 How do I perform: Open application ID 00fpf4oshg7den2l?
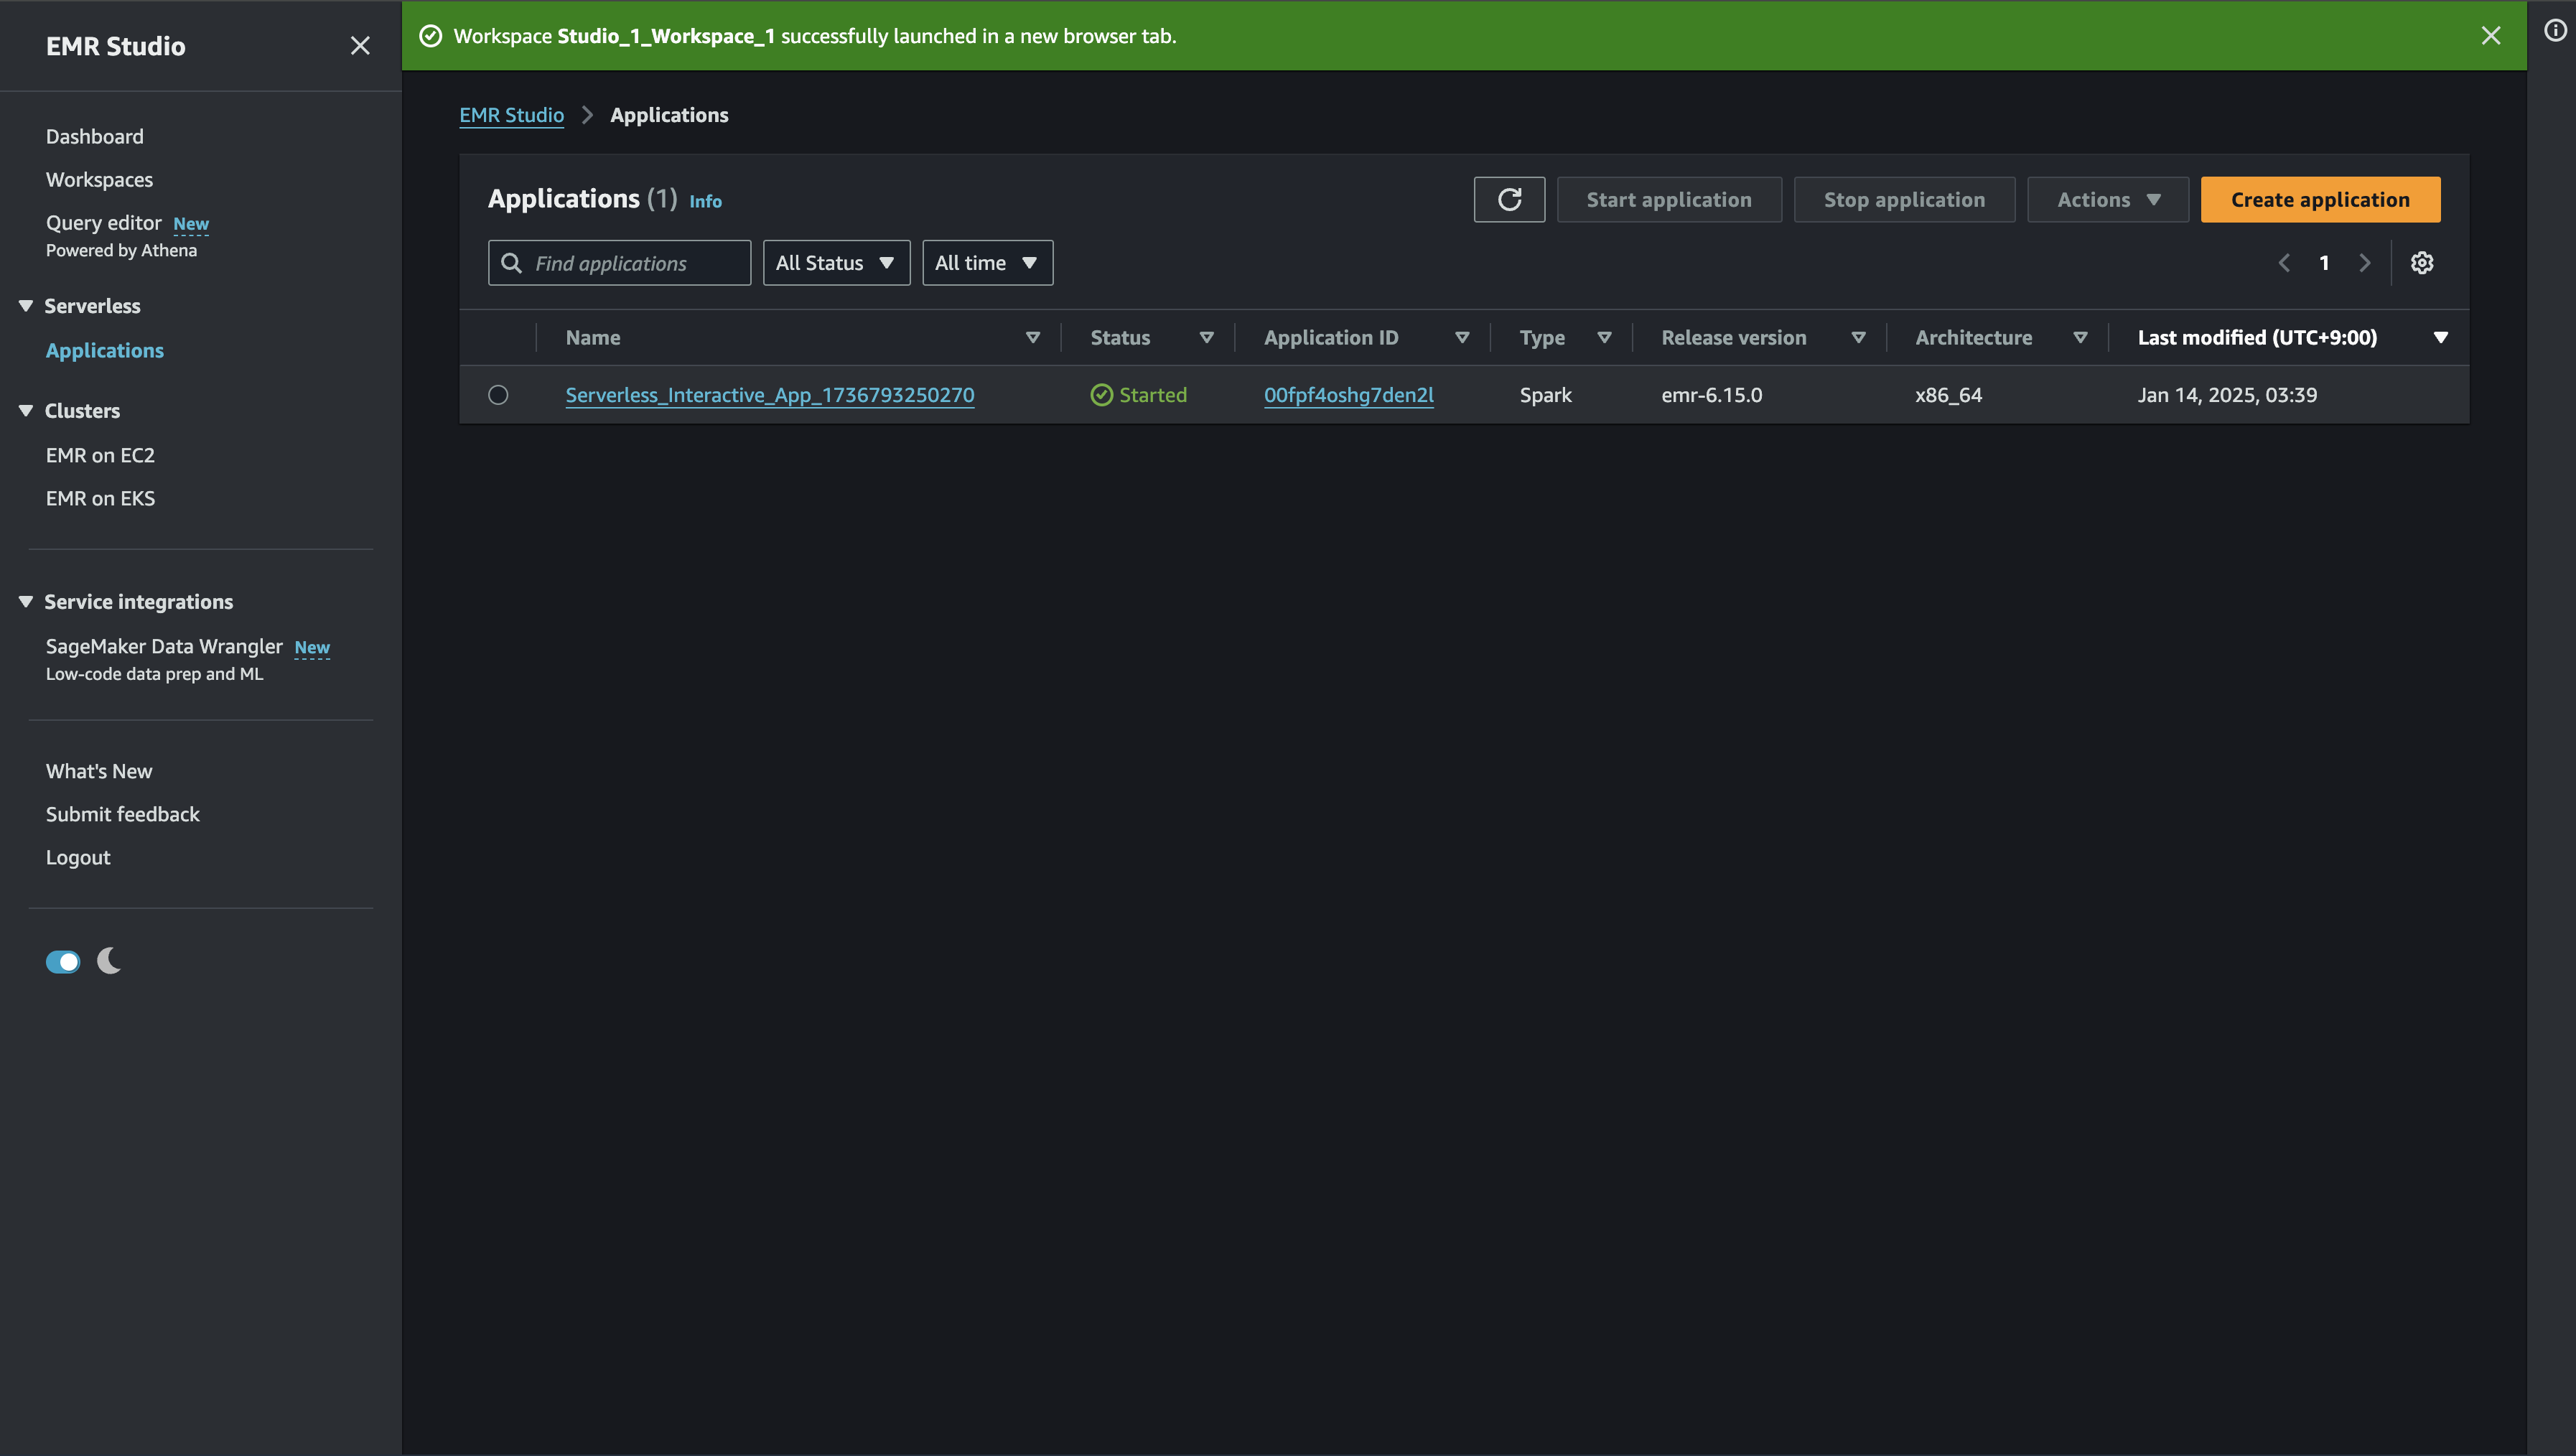(x=1349, y=395)
